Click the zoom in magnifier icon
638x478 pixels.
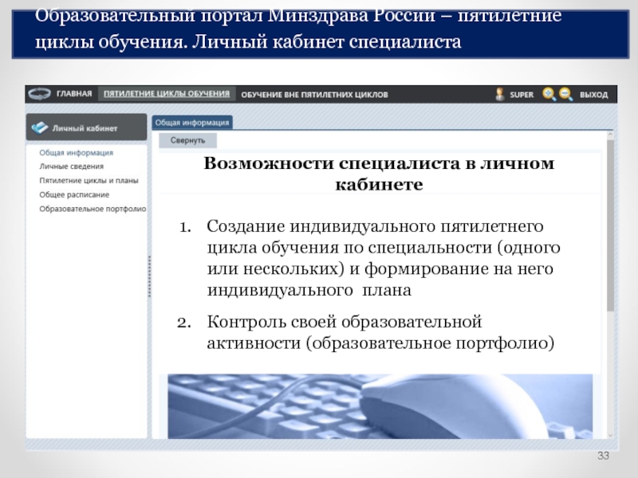coord(549,94)
